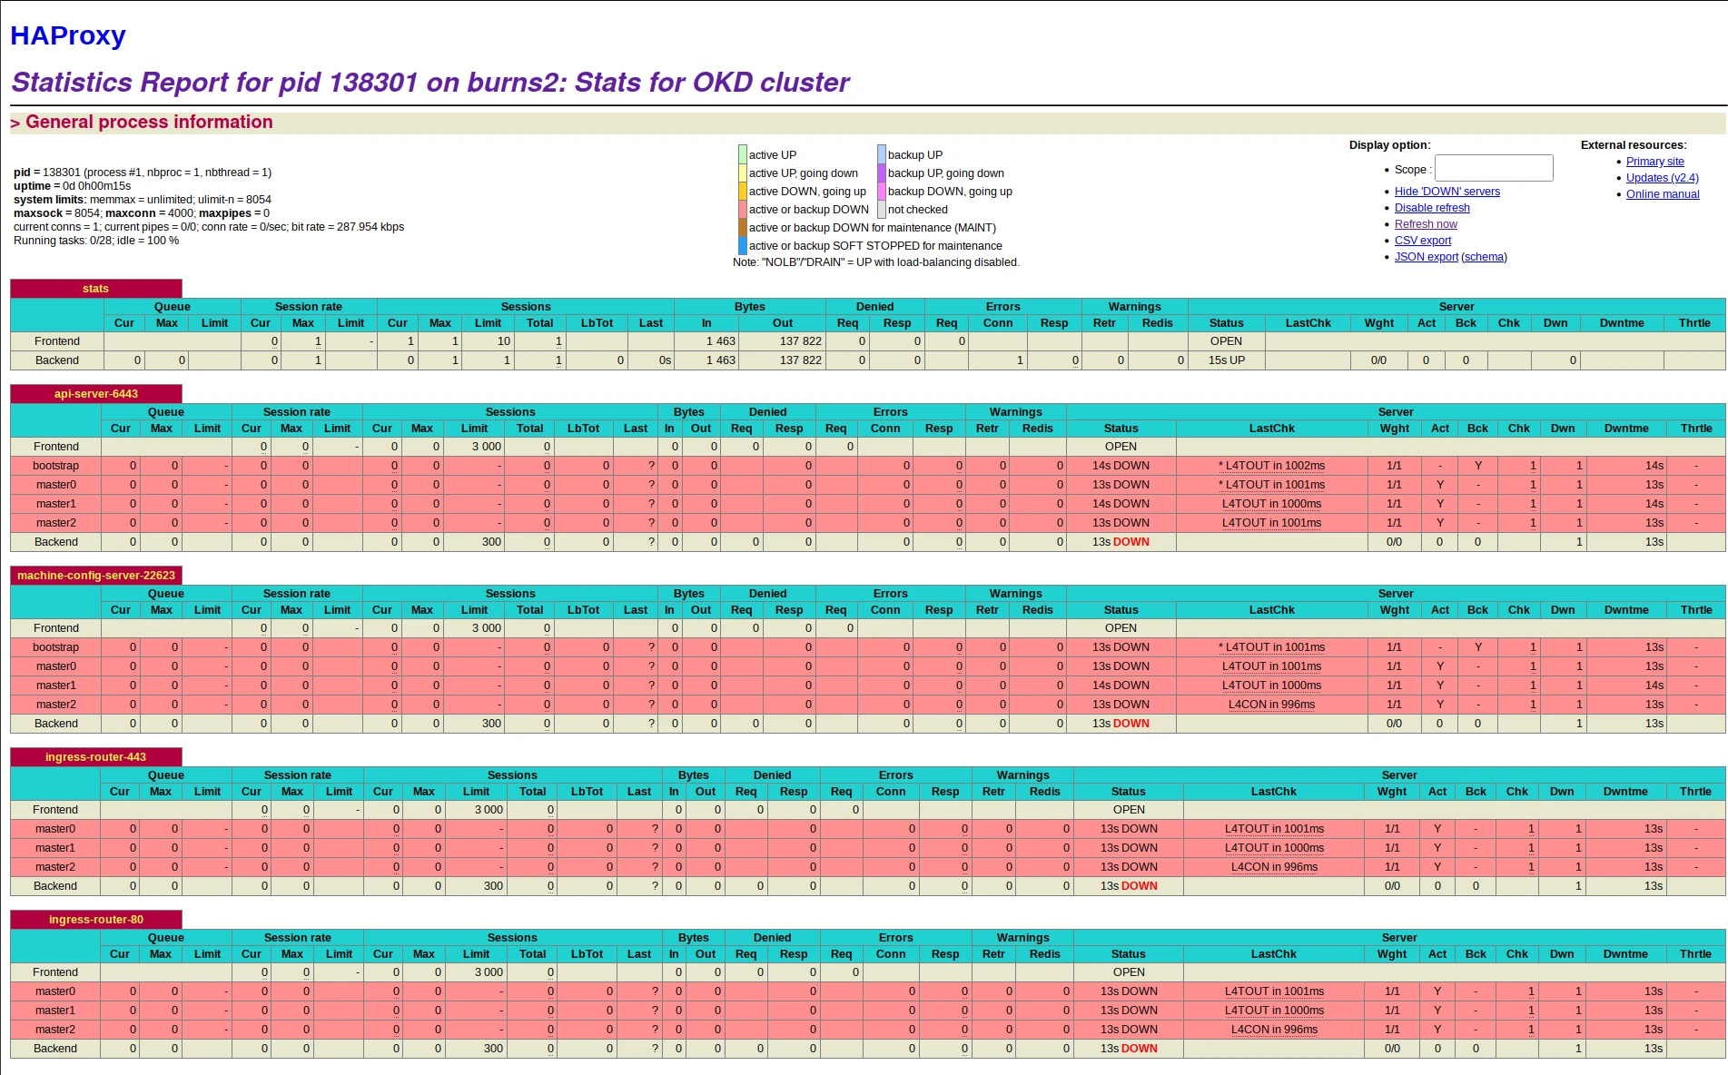Click the 'backup DOWN, going up' legend swatch
Viewport: 1728px width, 1075px height.
tap(882, 192)
